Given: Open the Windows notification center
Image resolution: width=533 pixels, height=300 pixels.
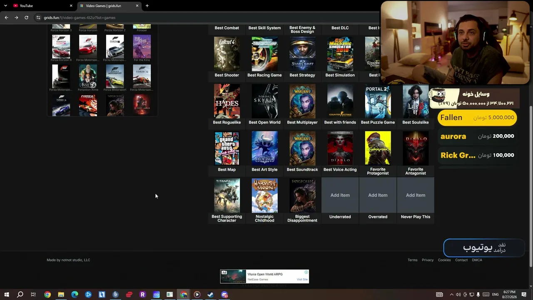Looking at the screenshot, I should 525,295.
